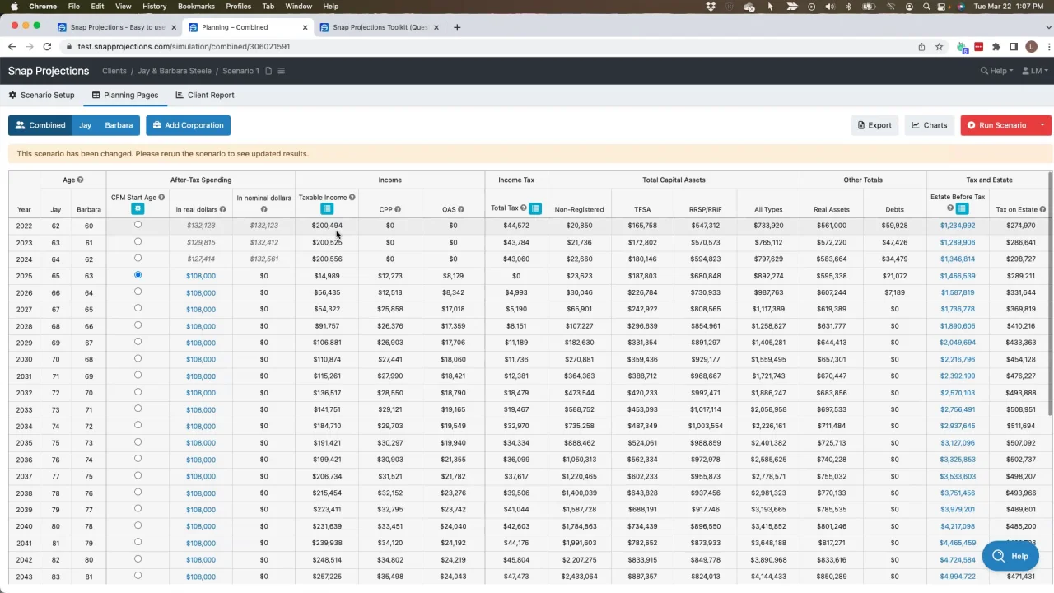1054x593 pixels.
Task: Select CFM start radio for year 2025
Action: pyautogui.click(x=138, y=275)
